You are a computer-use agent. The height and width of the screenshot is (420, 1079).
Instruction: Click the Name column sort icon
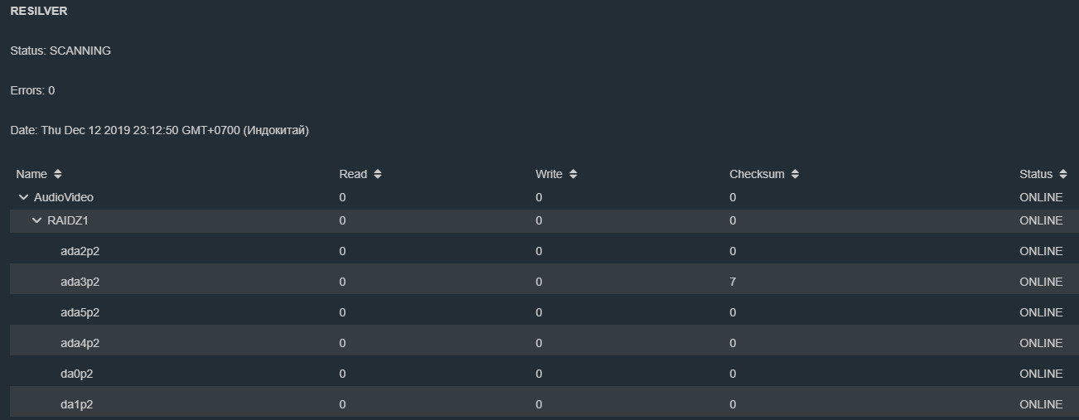tap(57, 174)
